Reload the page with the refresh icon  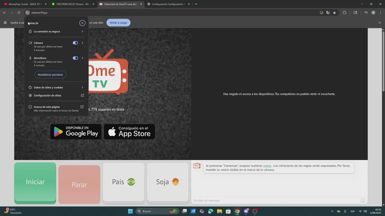(19, 13)
